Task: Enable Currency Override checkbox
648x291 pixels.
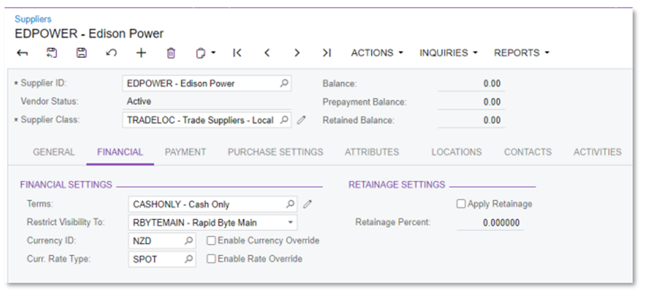Action: (211, 241)
